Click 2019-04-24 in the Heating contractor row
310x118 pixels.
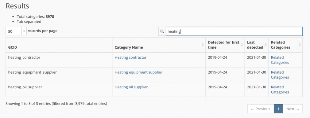point(218,57)
